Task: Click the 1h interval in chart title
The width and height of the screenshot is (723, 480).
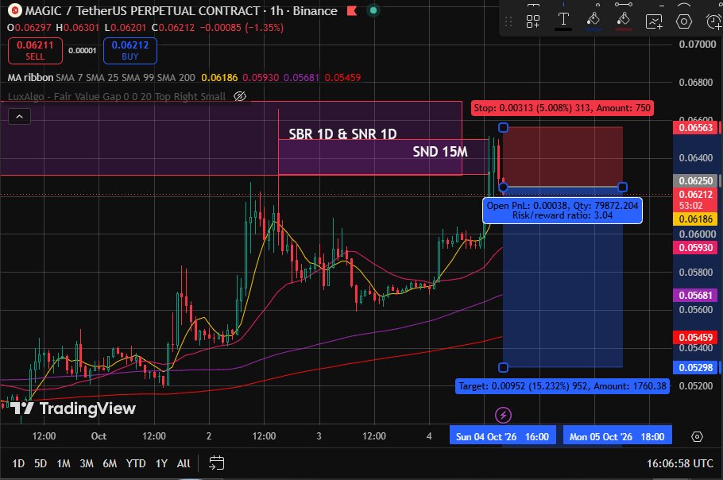Action: click(x=276, y=10)
